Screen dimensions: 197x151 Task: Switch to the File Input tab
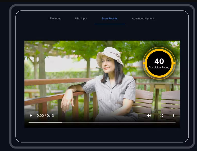tap(55, 18)
